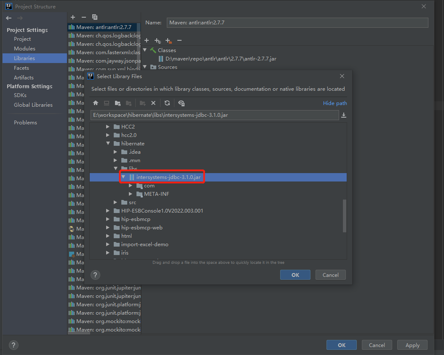Click the back arrow in Project Structure
Screen dimensions: 444x355
9,18
